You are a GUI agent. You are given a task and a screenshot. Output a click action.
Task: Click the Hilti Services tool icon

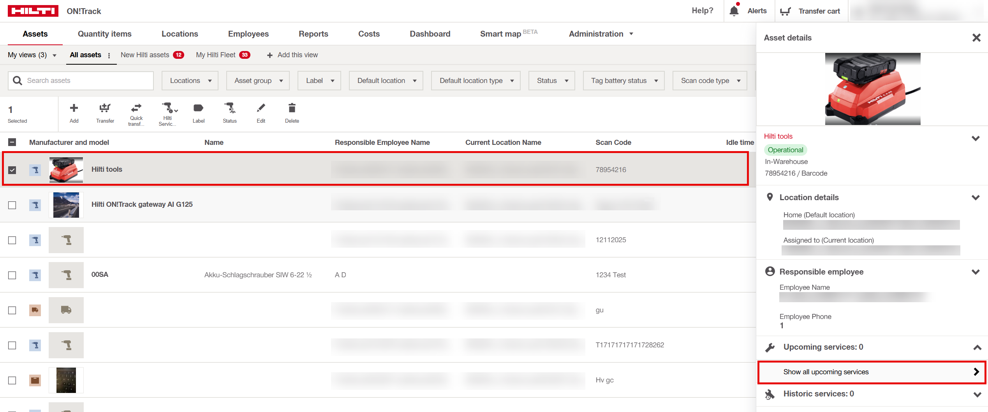tap(168, 108)
